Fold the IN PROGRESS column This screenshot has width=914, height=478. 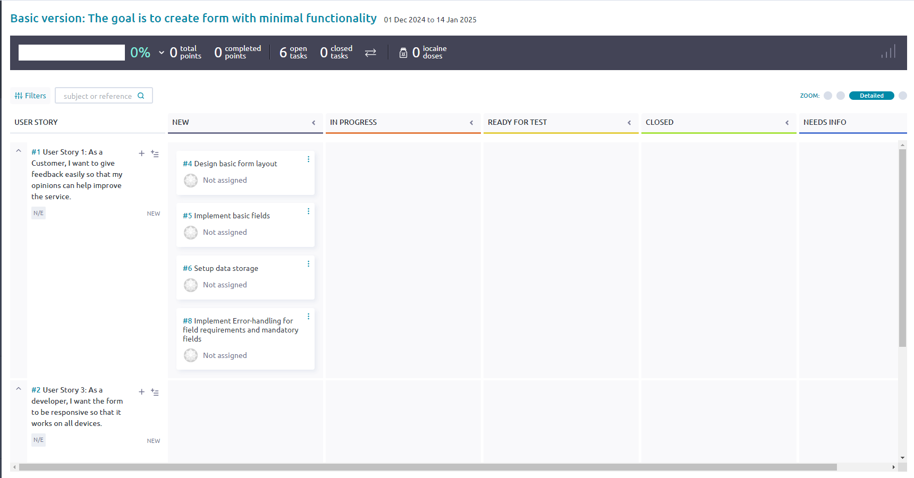click(471, 123)
